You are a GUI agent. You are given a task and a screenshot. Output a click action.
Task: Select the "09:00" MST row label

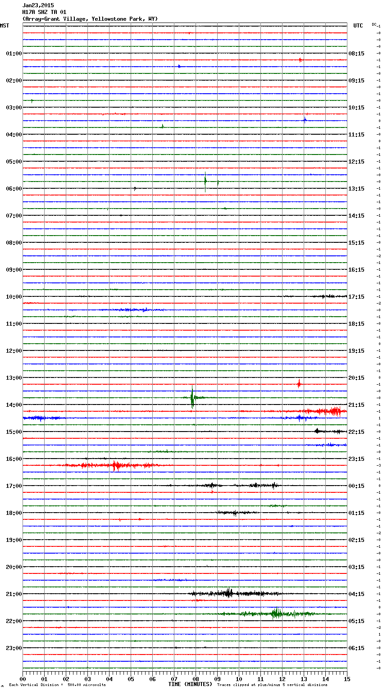tap(14, 270)
